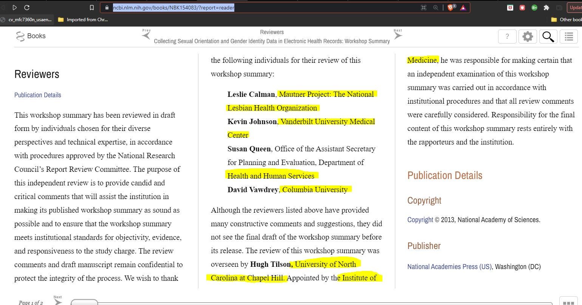
Task: Reload the page using the refresh icon
Action: point(27,8)
